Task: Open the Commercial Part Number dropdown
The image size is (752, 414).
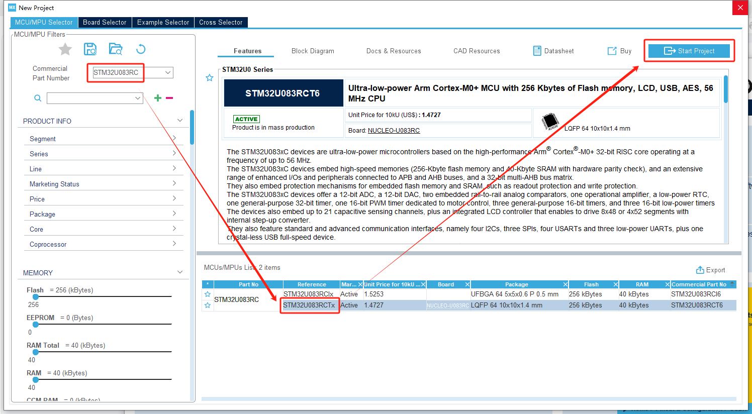Action: click(168, 72)
